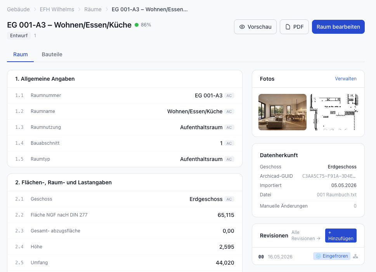The height and width of the screenshot is (272, 376).
Task: Click Archicad-GUID value C3AA5C75
Action: (329, 176)
